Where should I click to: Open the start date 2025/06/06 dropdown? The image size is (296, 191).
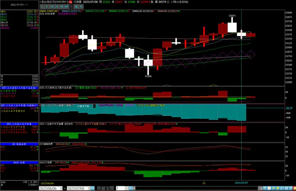point(61,188)
